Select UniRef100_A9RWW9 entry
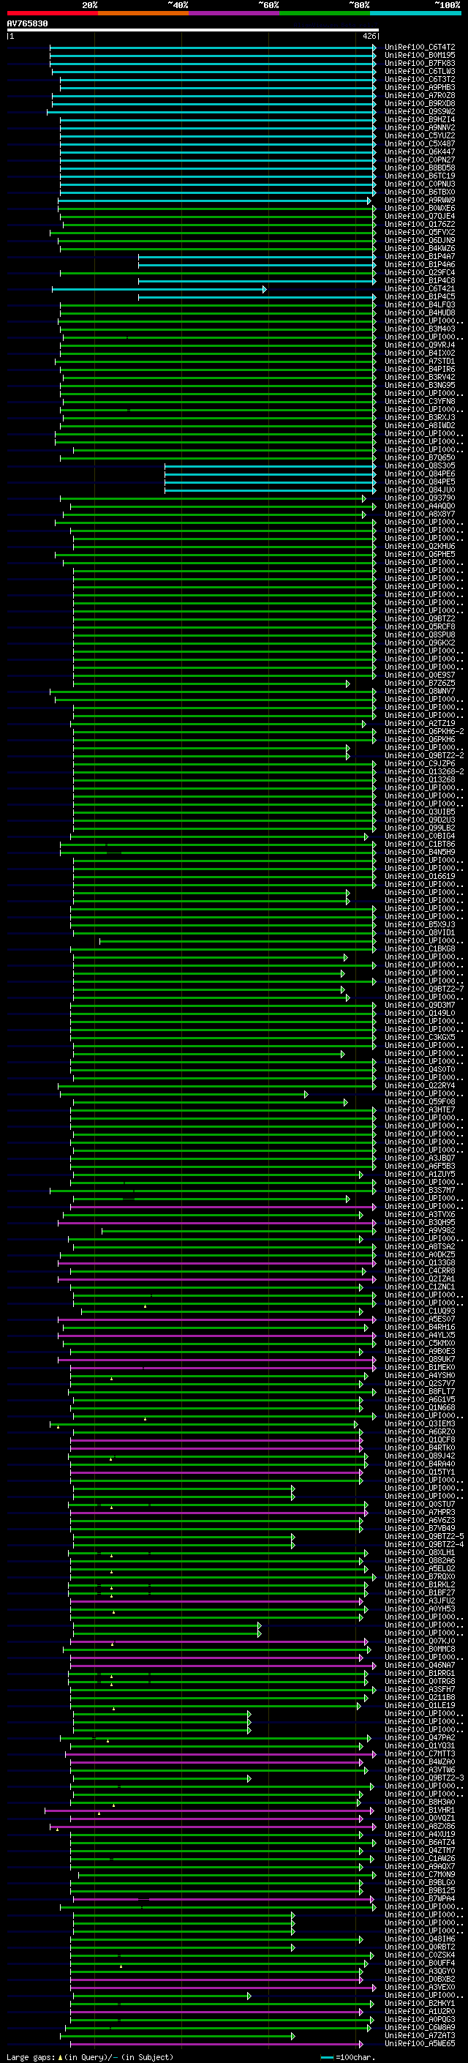468x2063 pixels. point(420,201)
